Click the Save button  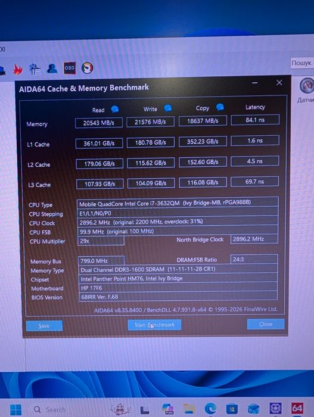[44, 326]
